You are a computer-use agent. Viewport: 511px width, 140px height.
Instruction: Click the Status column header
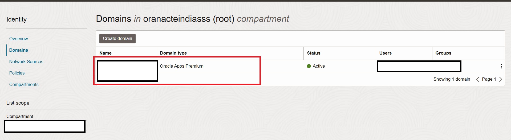click(x=314, y=53)
